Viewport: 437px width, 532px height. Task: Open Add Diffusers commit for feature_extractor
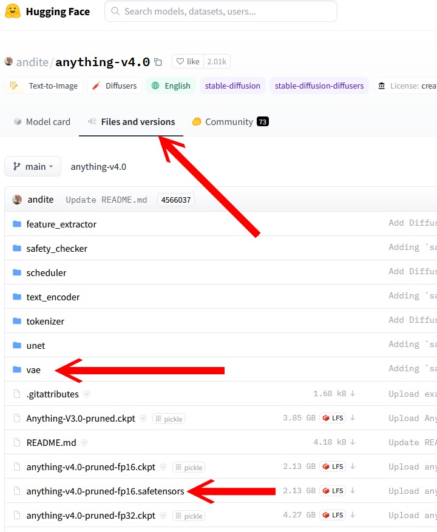pyautogui.click(x=413, y=223)
